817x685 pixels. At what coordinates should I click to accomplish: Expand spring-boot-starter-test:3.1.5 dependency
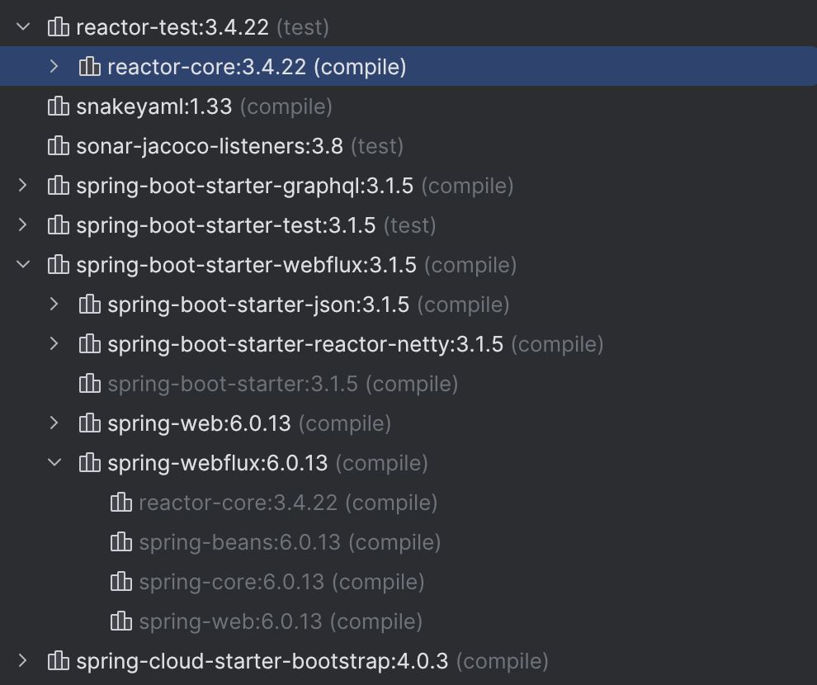pyautogui.click(x=23, y=225)
